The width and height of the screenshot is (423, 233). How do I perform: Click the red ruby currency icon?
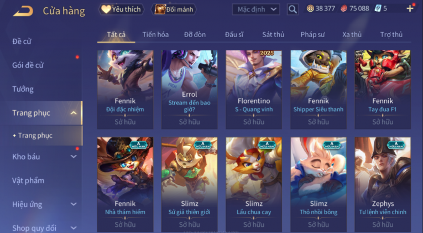(344, 9)
